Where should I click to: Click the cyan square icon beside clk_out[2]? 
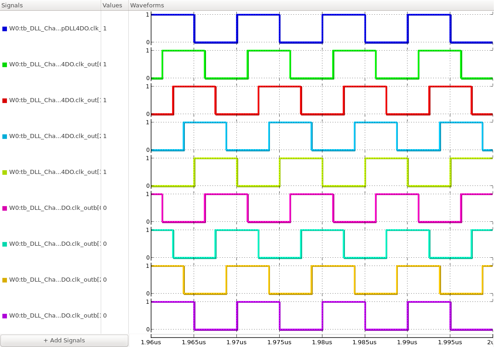tap(5, 136)
